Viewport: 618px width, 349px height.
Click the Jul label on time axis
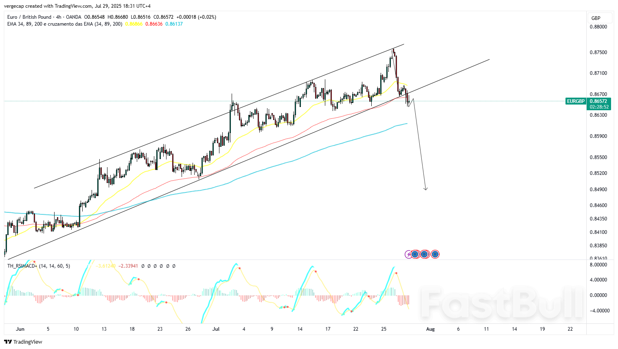click(216, 329)
